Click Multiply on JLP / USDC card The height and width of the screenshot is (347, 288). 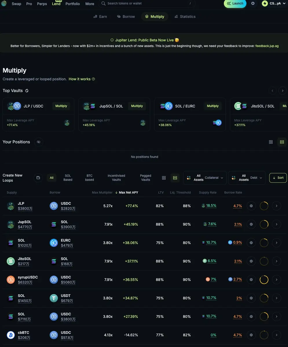pos(61,106)
